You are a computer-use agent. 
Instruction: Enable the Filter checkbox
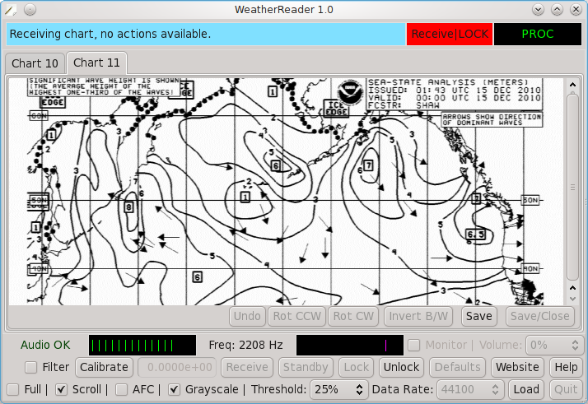[x=31, y=368]
